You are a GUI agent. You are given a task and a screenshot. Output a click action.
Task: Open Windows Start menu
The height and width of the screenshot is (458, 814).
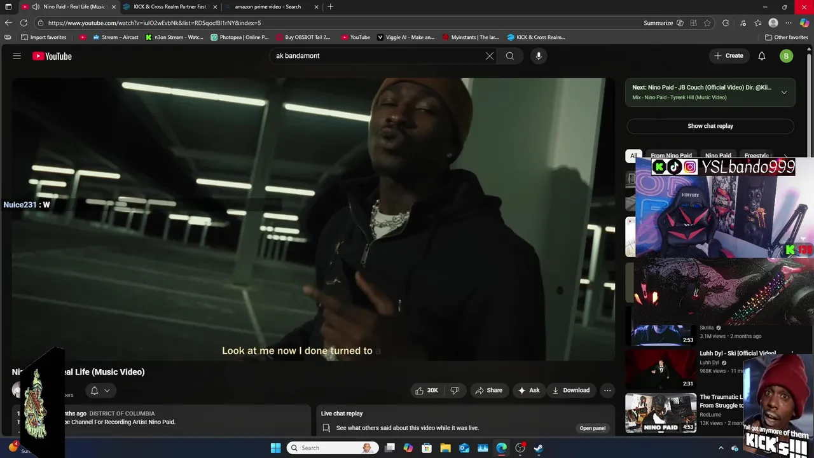pos(275,448)
